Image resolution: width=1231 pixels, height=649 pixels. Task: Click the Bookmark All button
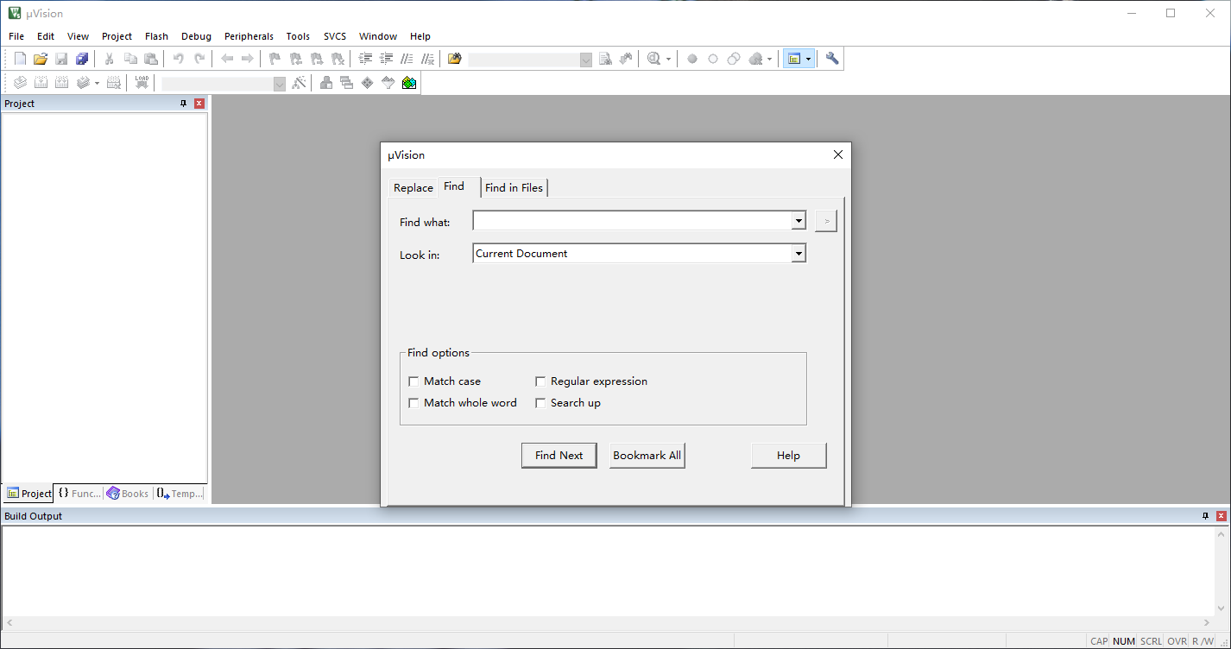647,456
